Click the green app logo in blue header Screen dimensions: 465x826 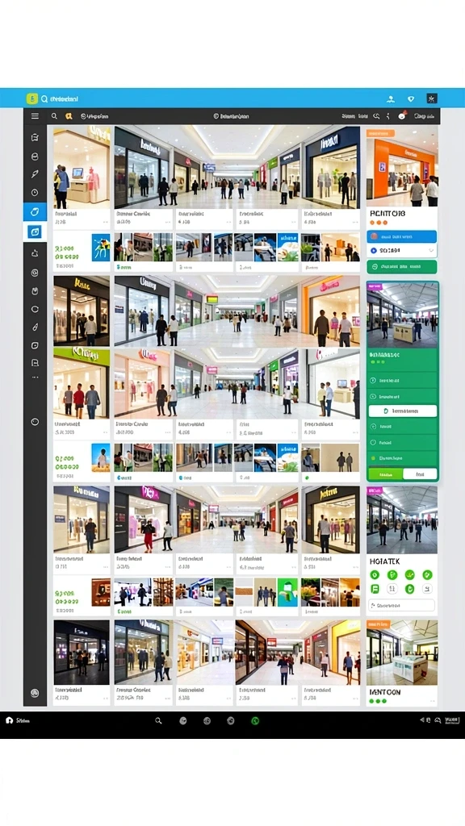click(x=32, y=98)
